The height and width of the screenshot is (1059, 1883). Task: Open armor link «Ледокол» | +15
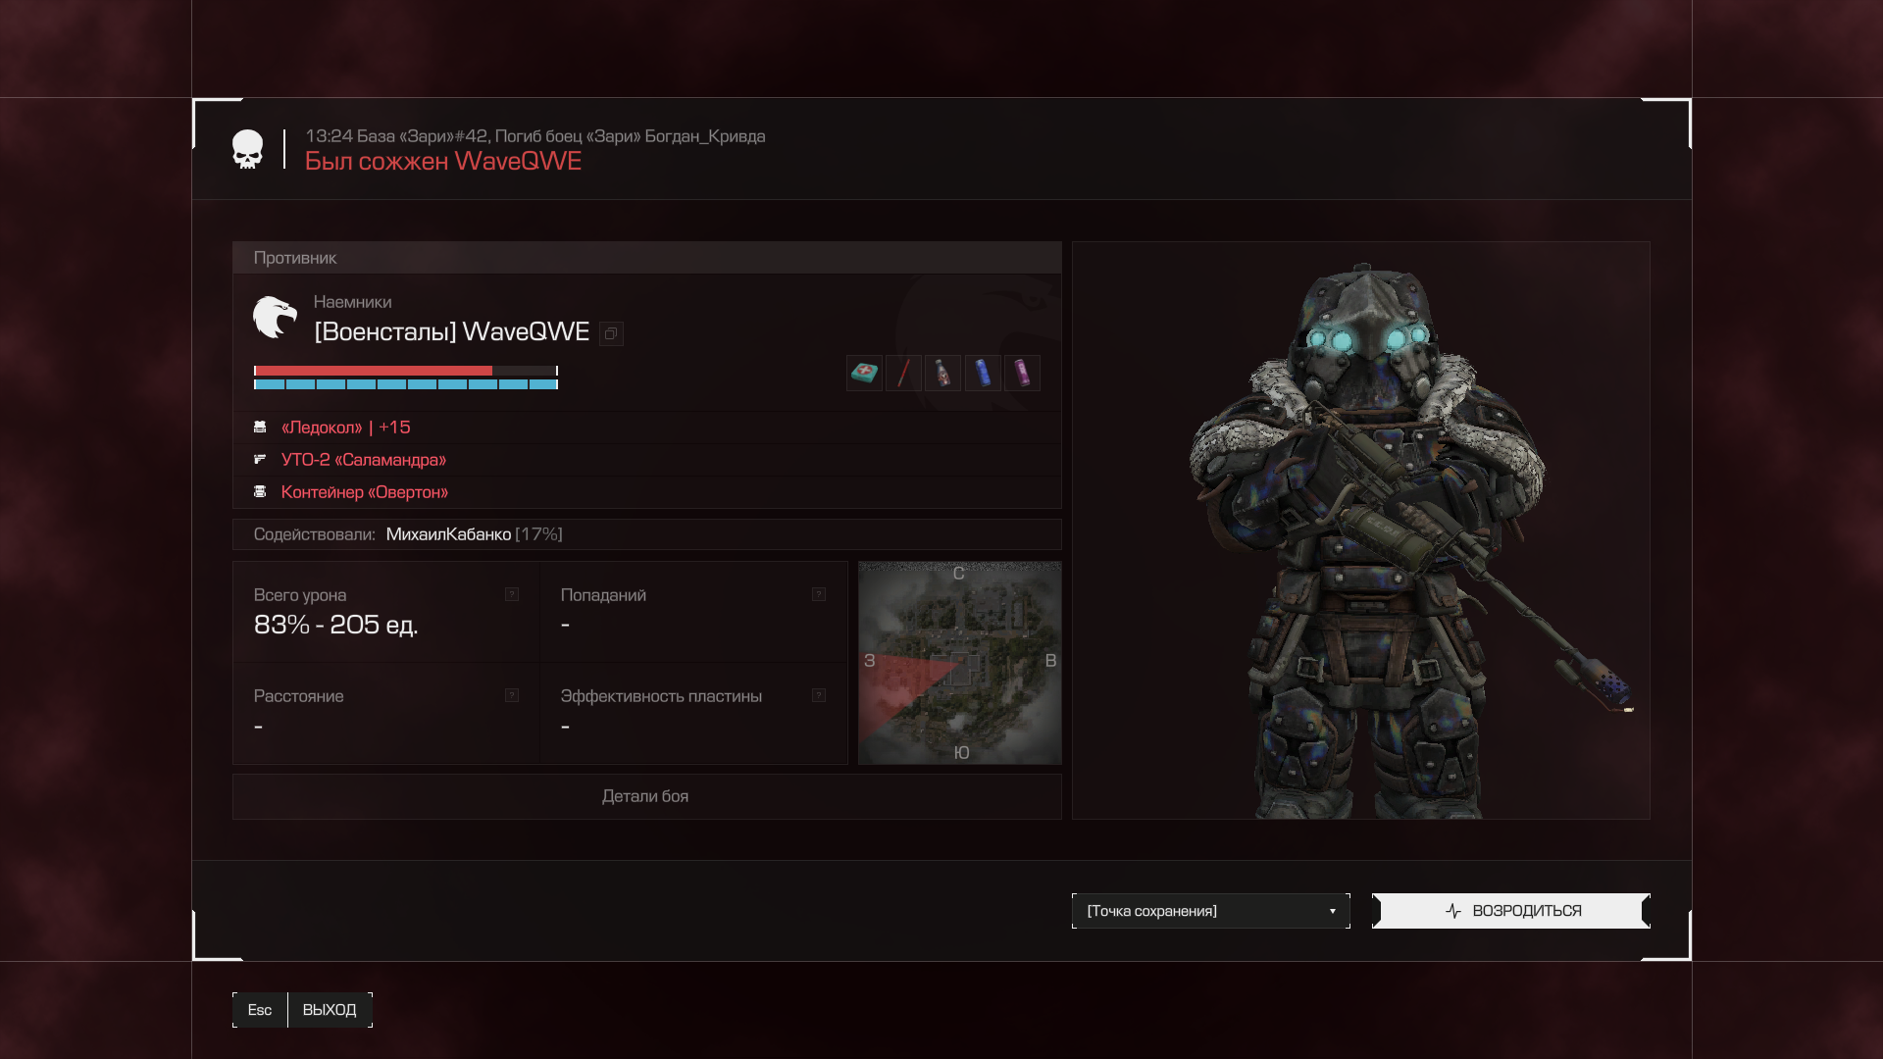tap(345, 427)
